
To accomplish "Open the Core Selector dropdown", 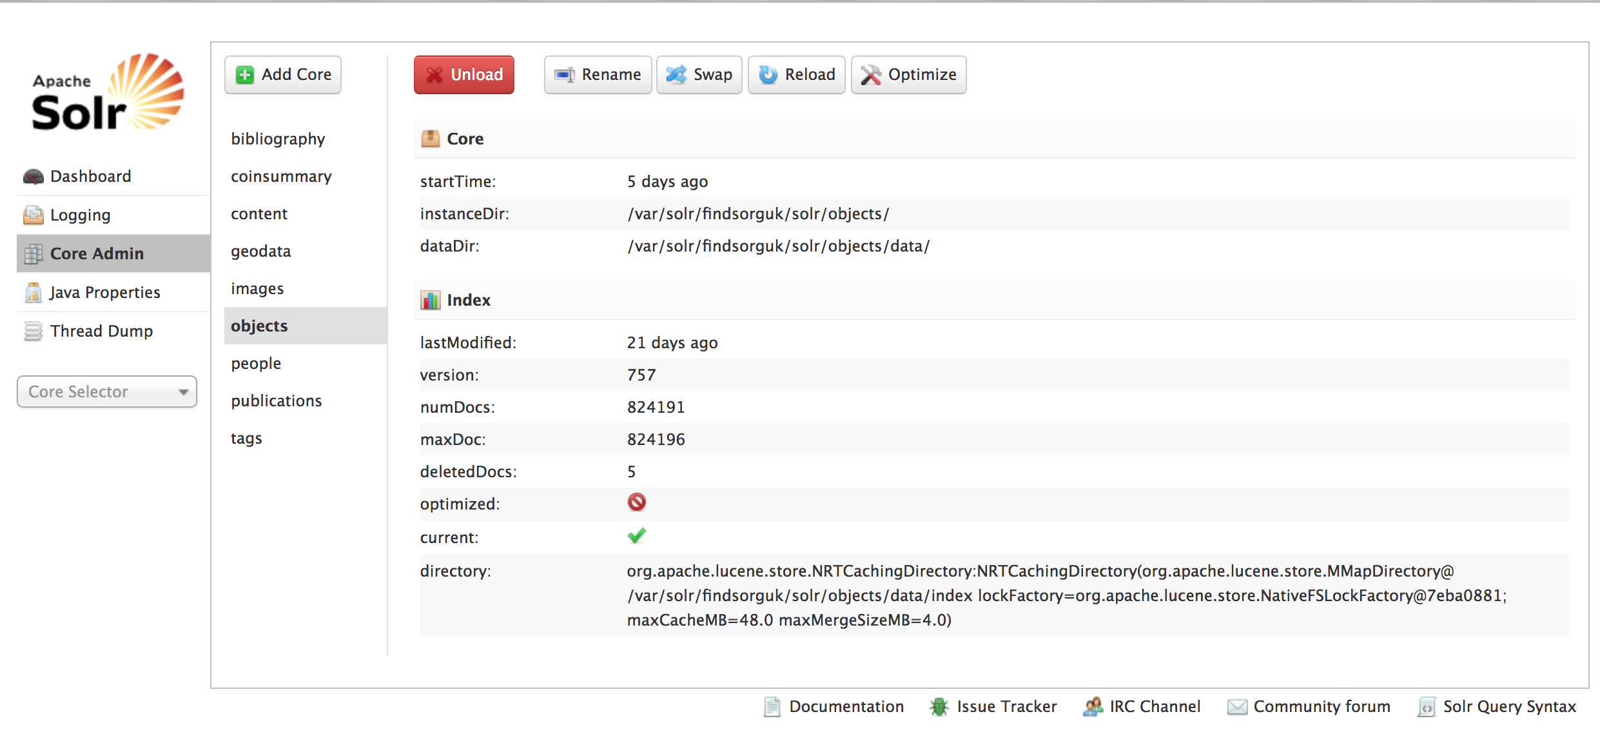I will tap(107, 391).
